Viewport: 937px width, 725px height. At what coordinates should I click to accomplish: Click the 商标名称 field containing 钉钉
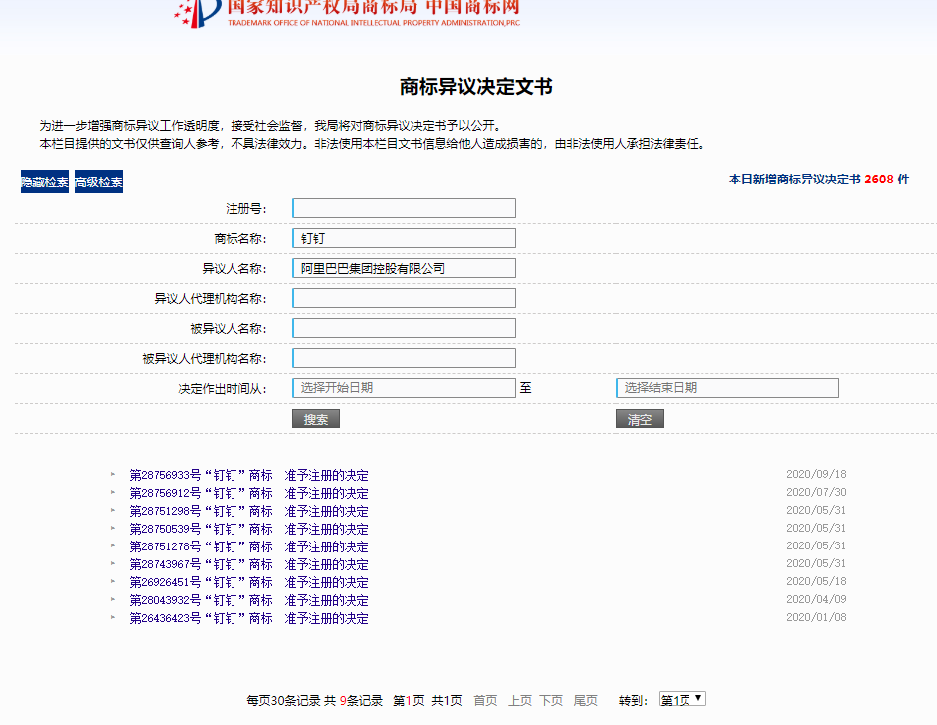click(403, 238)
